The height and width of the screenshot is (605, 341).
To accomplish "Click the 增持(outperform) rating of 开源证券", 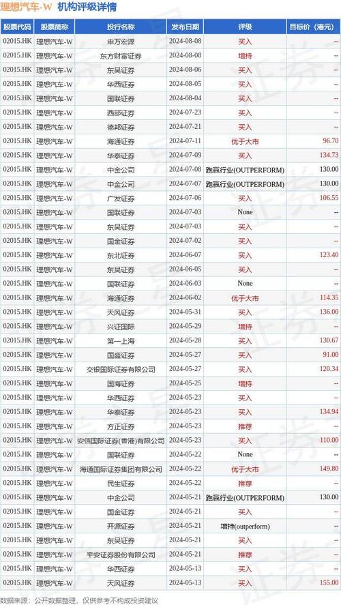I will pyautogui.click(x=245, y=527).
